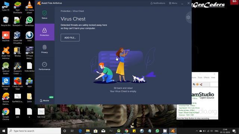Open Google Chrome desktop shortcut

click(x=6, y=114)
